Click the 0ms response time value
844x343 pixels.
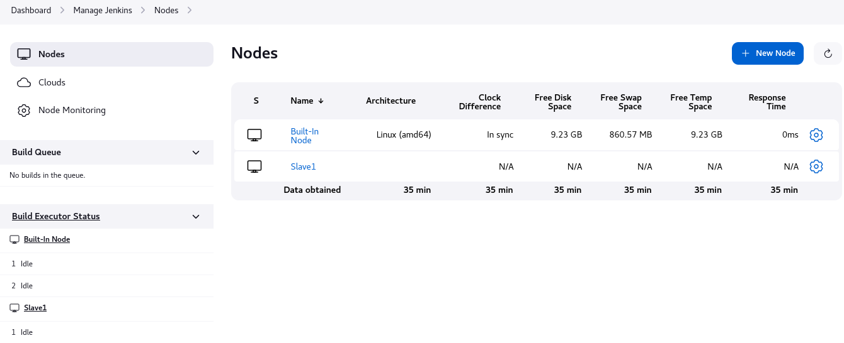790,134
